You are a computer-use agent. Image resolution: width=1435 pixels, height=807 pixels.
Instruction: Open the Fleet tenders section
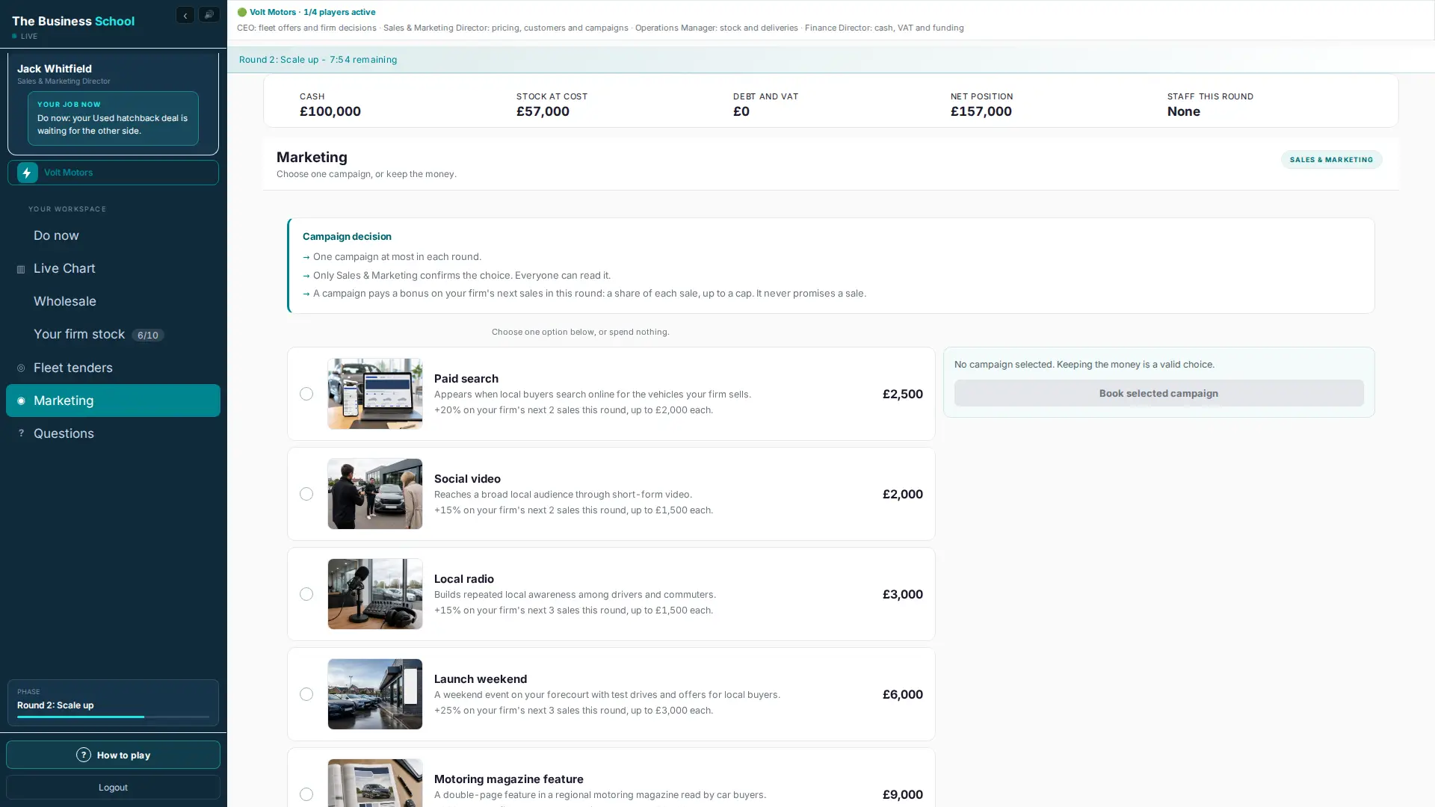coord(113,368)
